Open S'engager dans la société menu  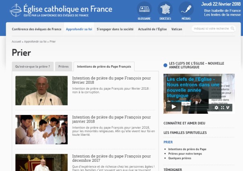[115, 29]
